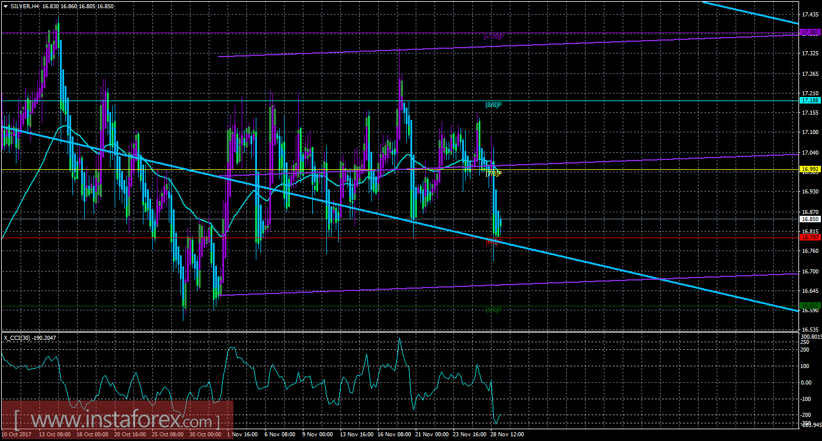This screenshot has height=441, width=822.
Task: Click the 20 Oct 16:00 time label
Action: 130,435
